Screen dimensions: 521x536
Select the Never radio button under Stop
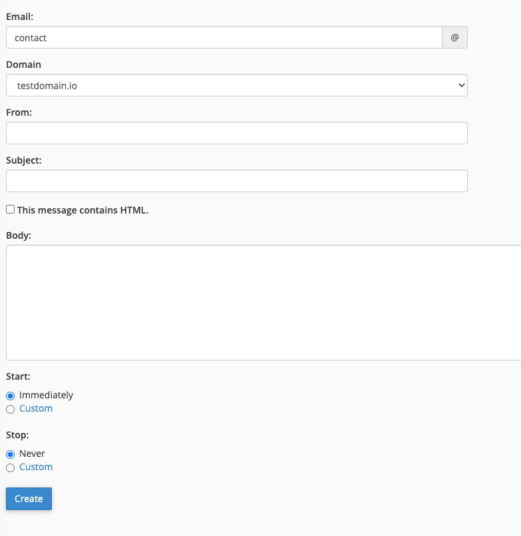pyautogui.click(x=11, y=454)
